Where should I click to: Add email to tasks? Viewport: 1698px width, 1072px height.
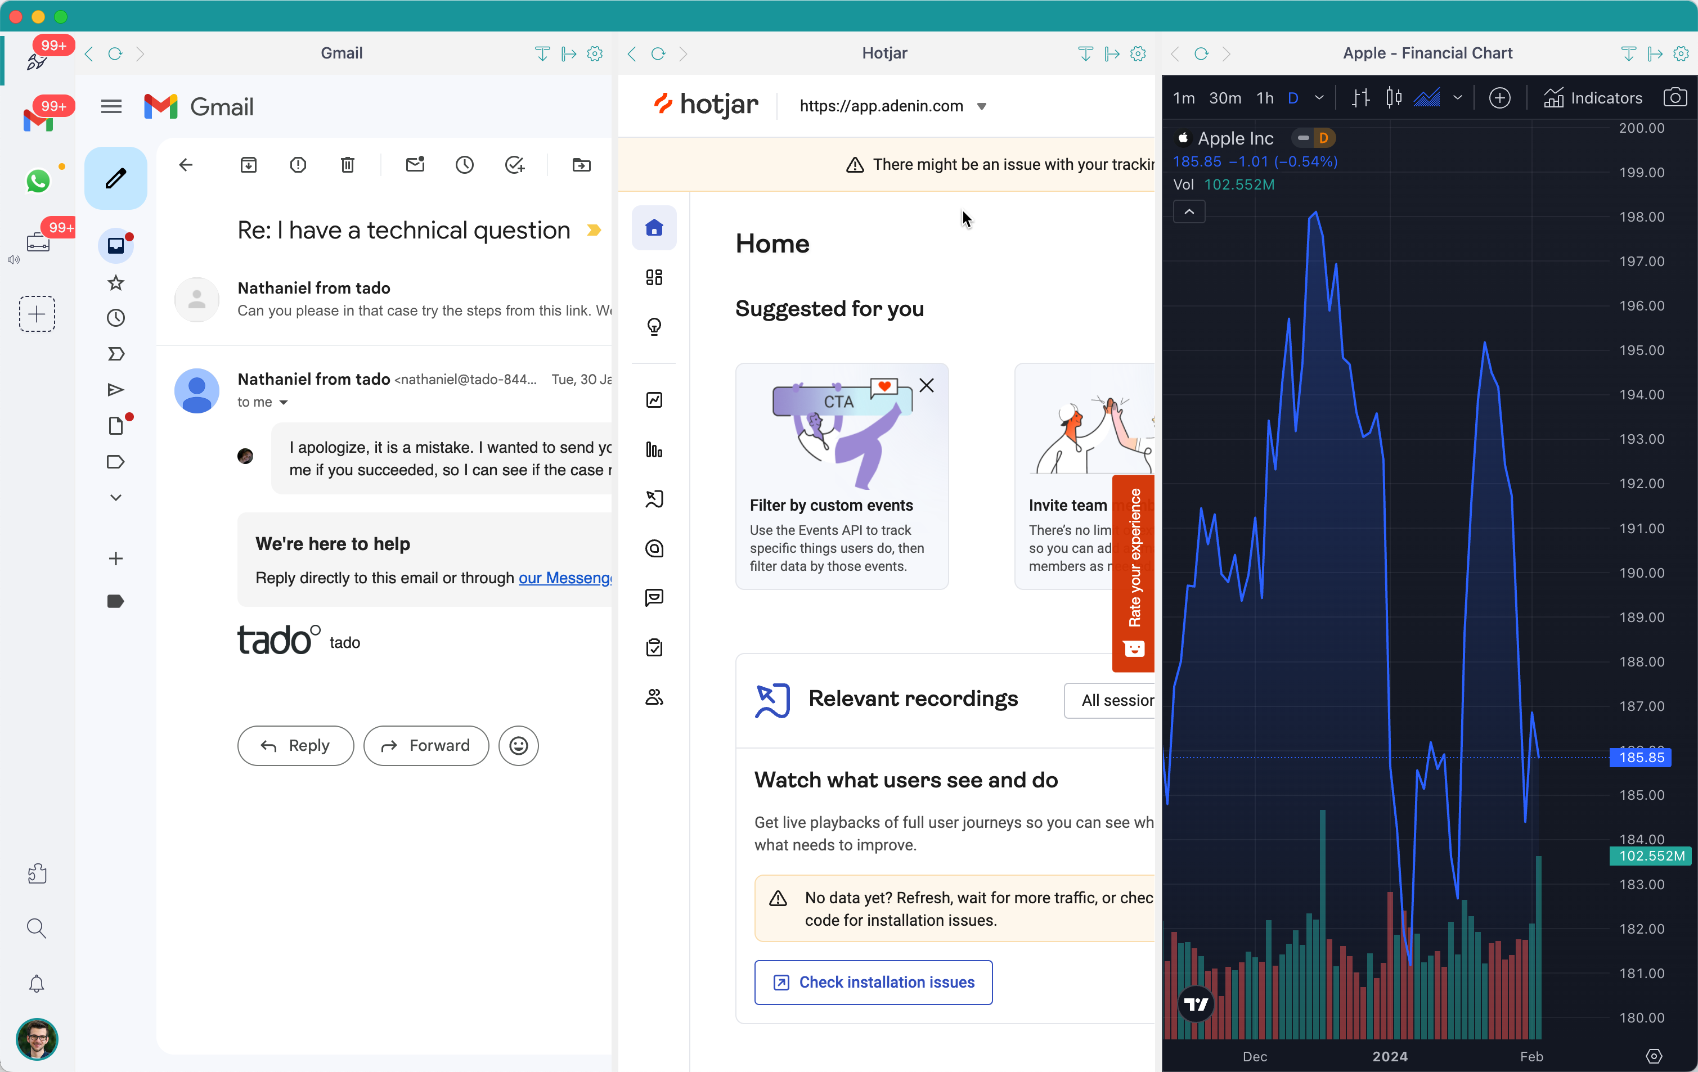(x=515, y=165)
